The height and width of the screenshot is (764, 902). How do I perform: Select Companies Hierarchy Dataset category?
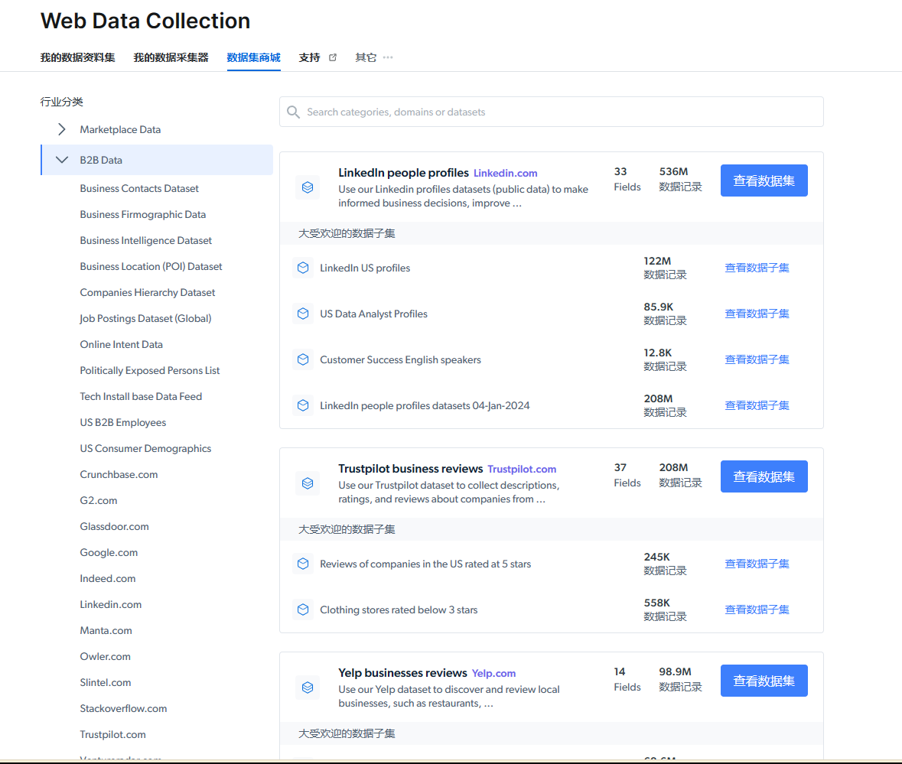[147, 293]
